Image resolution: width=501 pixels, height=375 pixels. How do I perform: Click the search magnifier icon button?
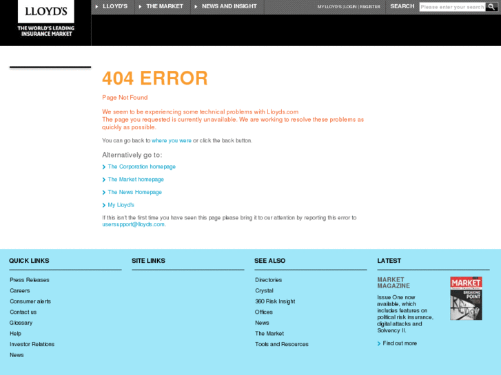click(x=491, y=7)
